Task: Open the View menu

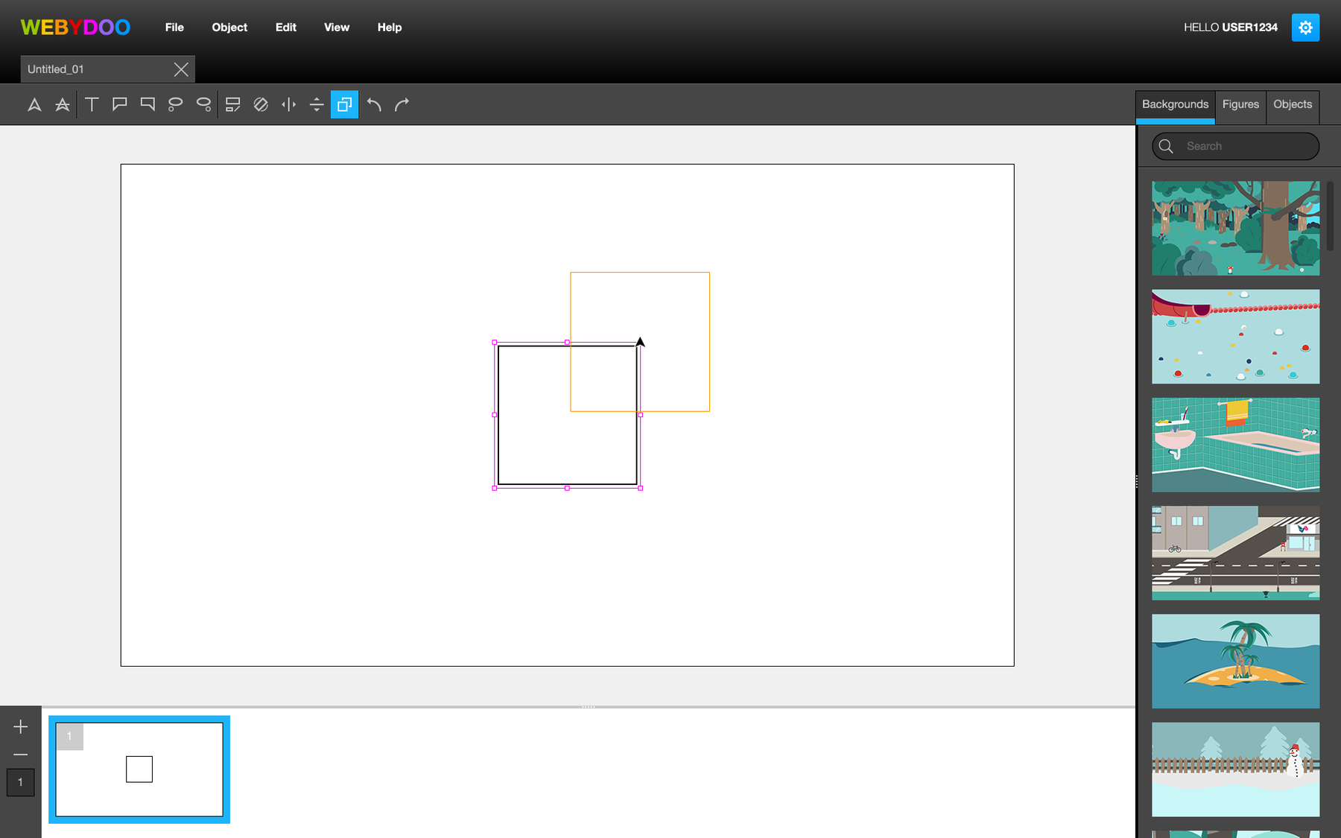Action: (x=337, y=28)
